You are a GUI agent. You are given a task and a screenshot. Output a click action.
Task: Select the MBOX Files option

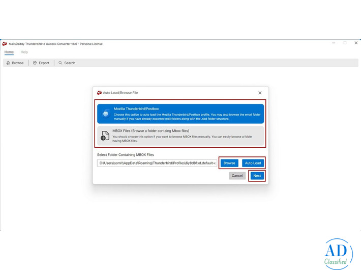tap(180, 136)
